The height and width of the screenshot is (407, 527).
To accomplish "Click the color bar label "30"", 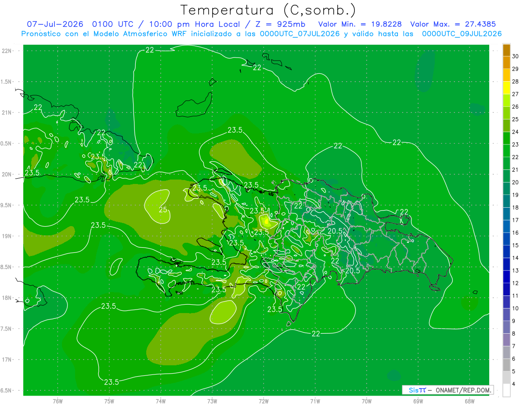I will (516, 56).
